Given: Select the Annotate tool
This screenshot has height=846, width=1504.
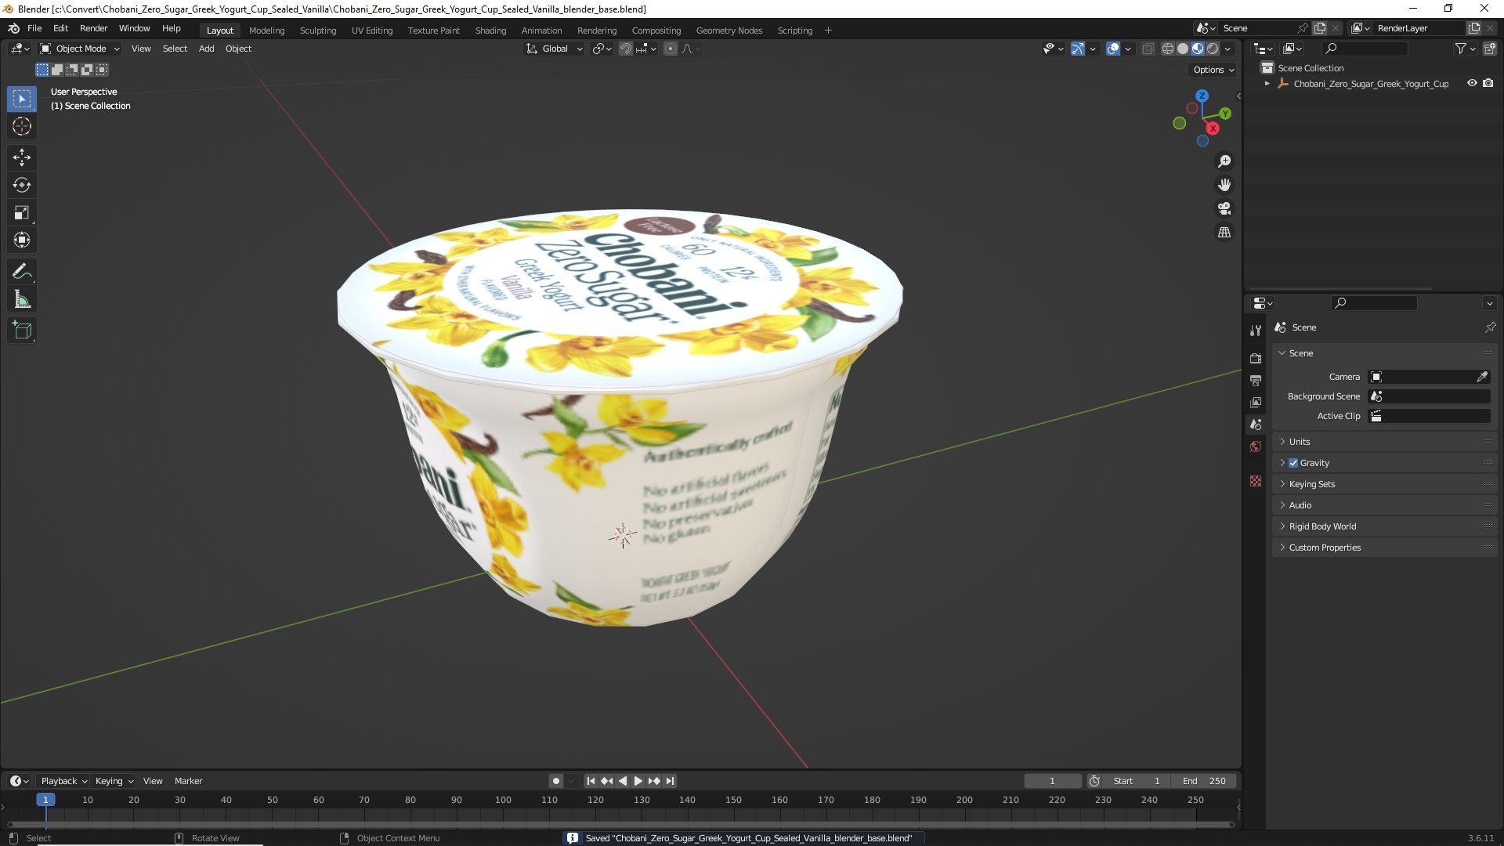Looking at the screenshot, I should 22,271.
